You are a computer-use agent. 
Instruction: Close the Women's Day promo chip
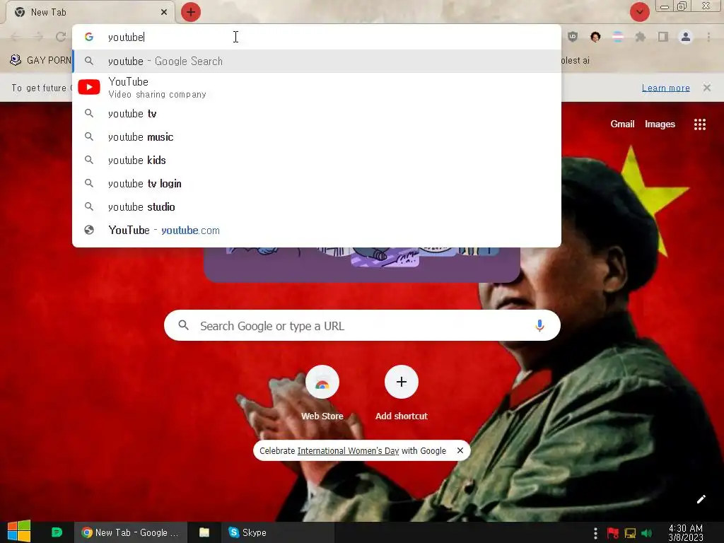coord(460,450)
